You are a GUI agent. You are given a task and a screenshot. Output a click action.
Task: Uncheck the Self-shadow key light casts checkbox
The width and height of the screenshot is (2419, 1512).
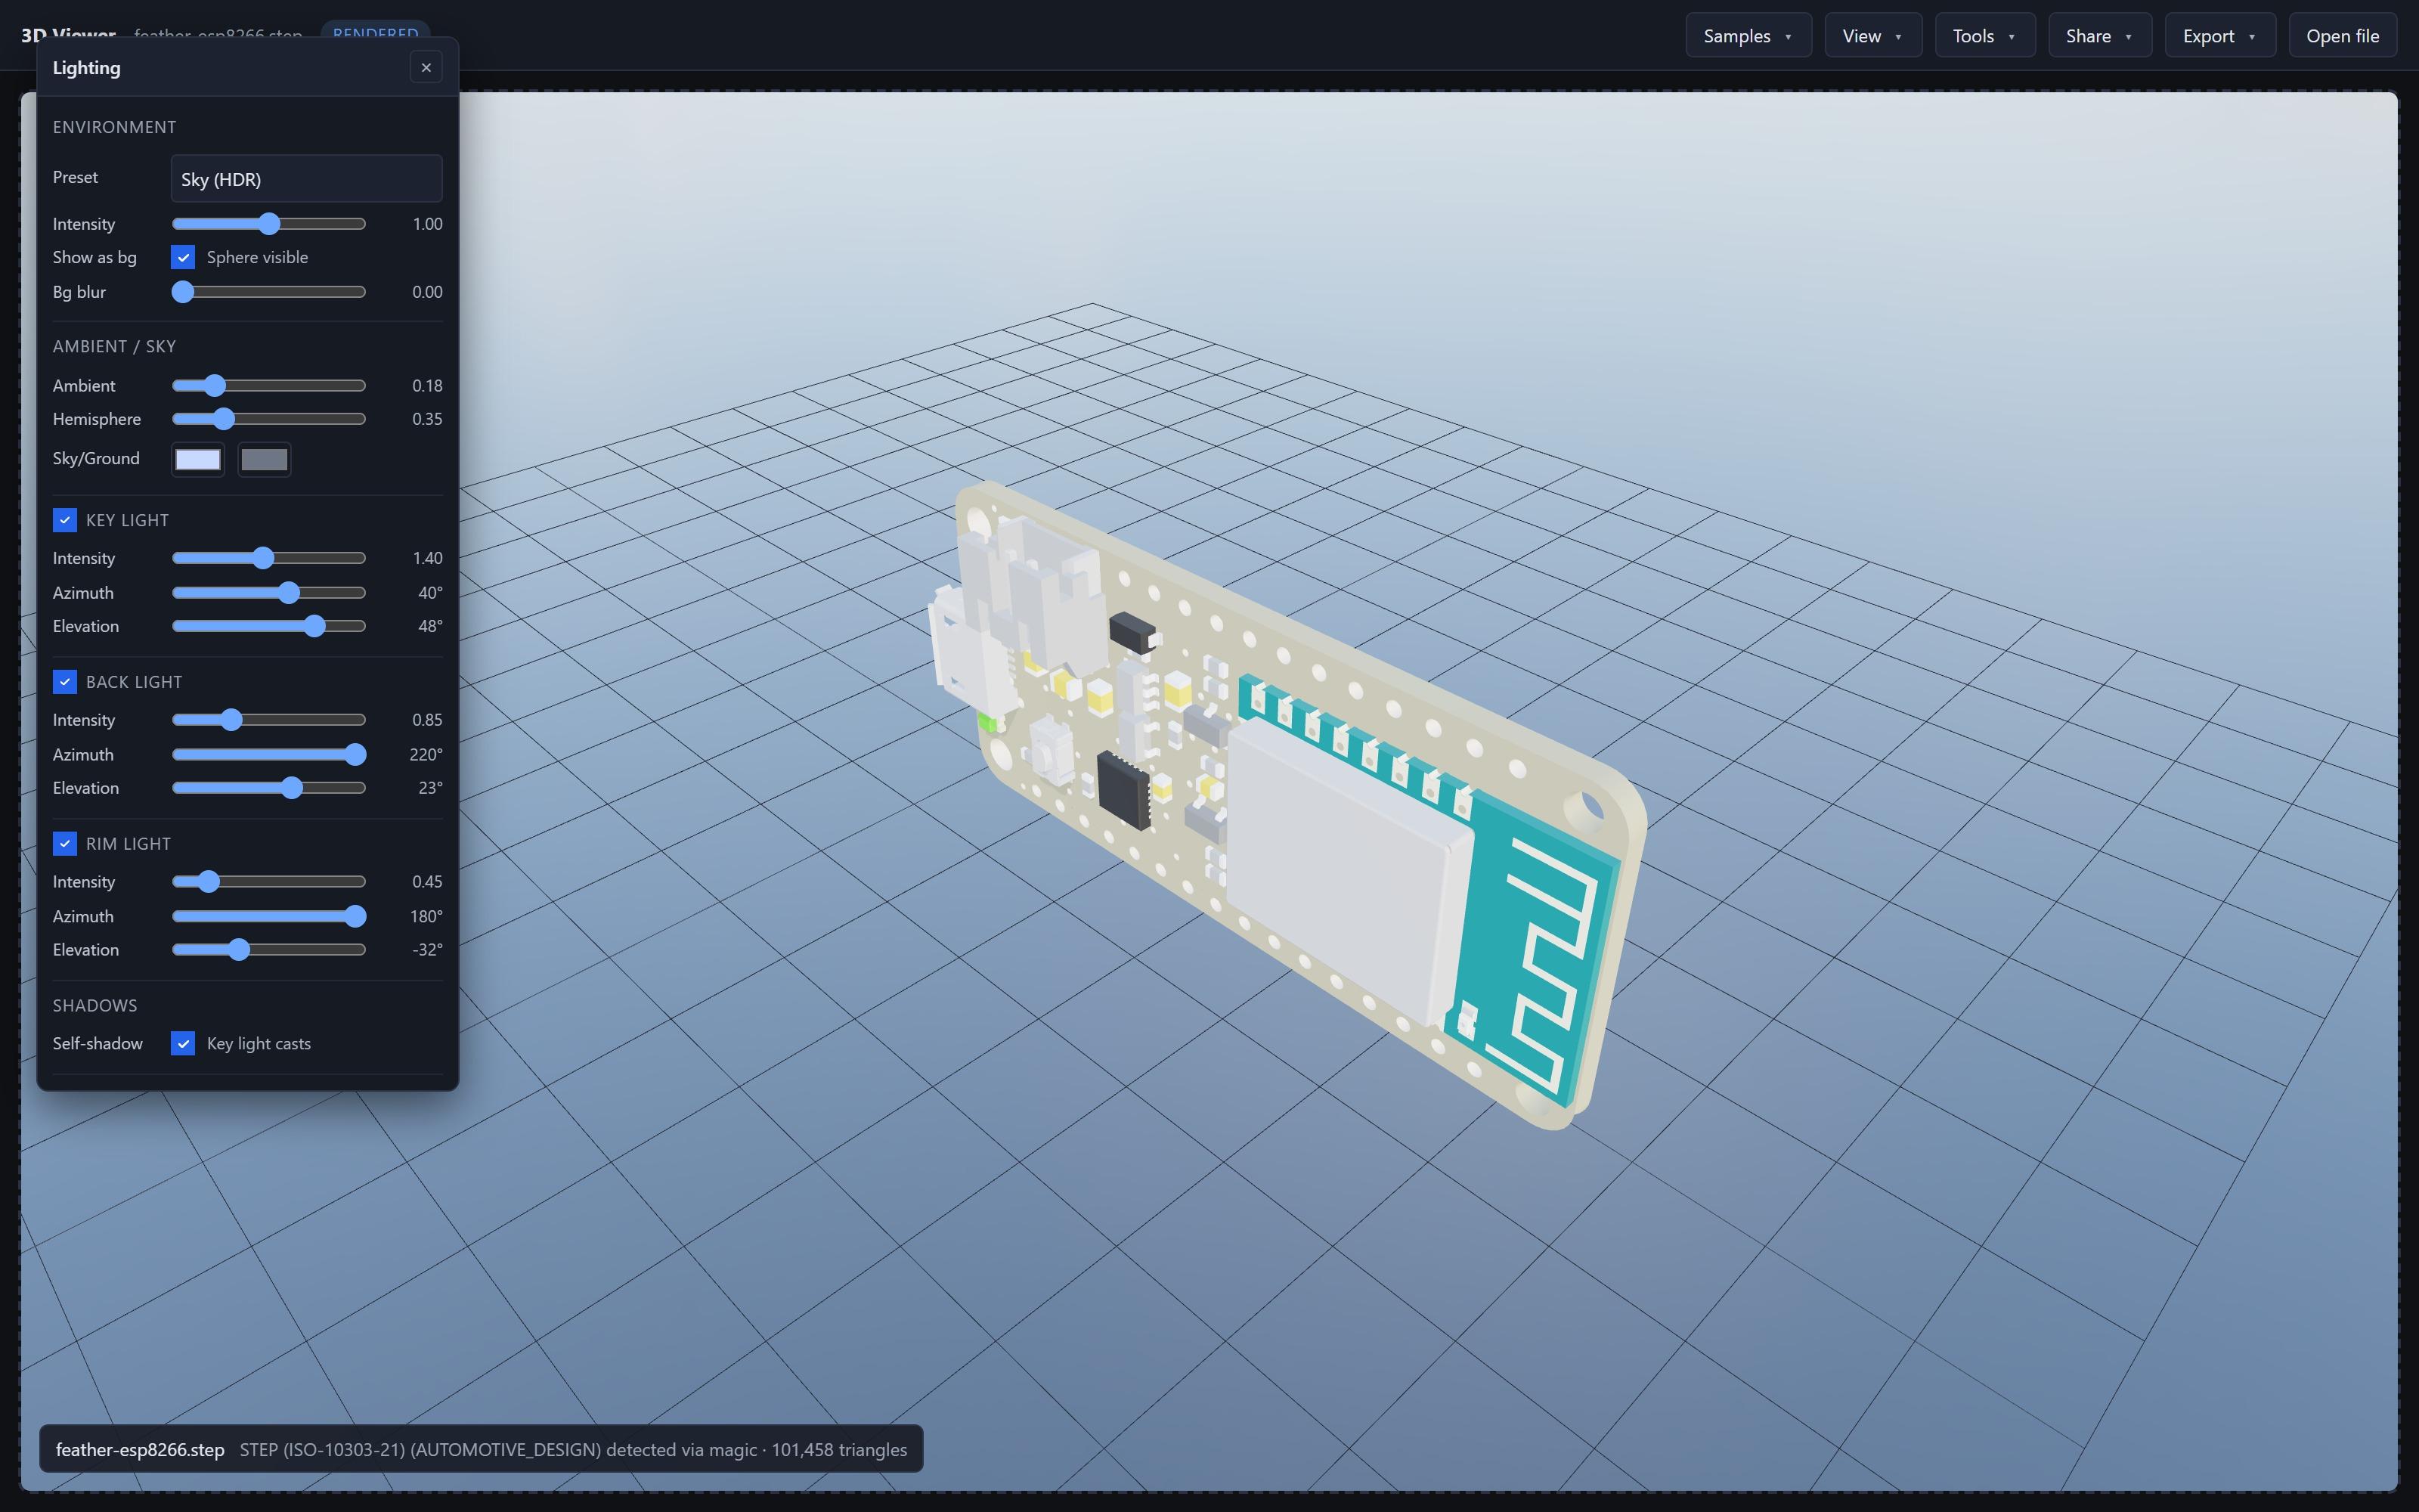(183, 1044)
